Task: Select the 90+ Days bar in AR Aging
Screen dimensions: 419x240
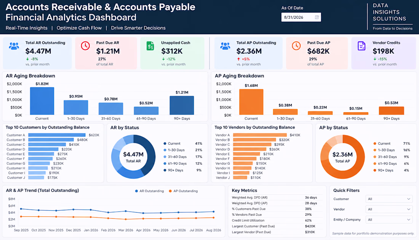Action: point(182,105)
